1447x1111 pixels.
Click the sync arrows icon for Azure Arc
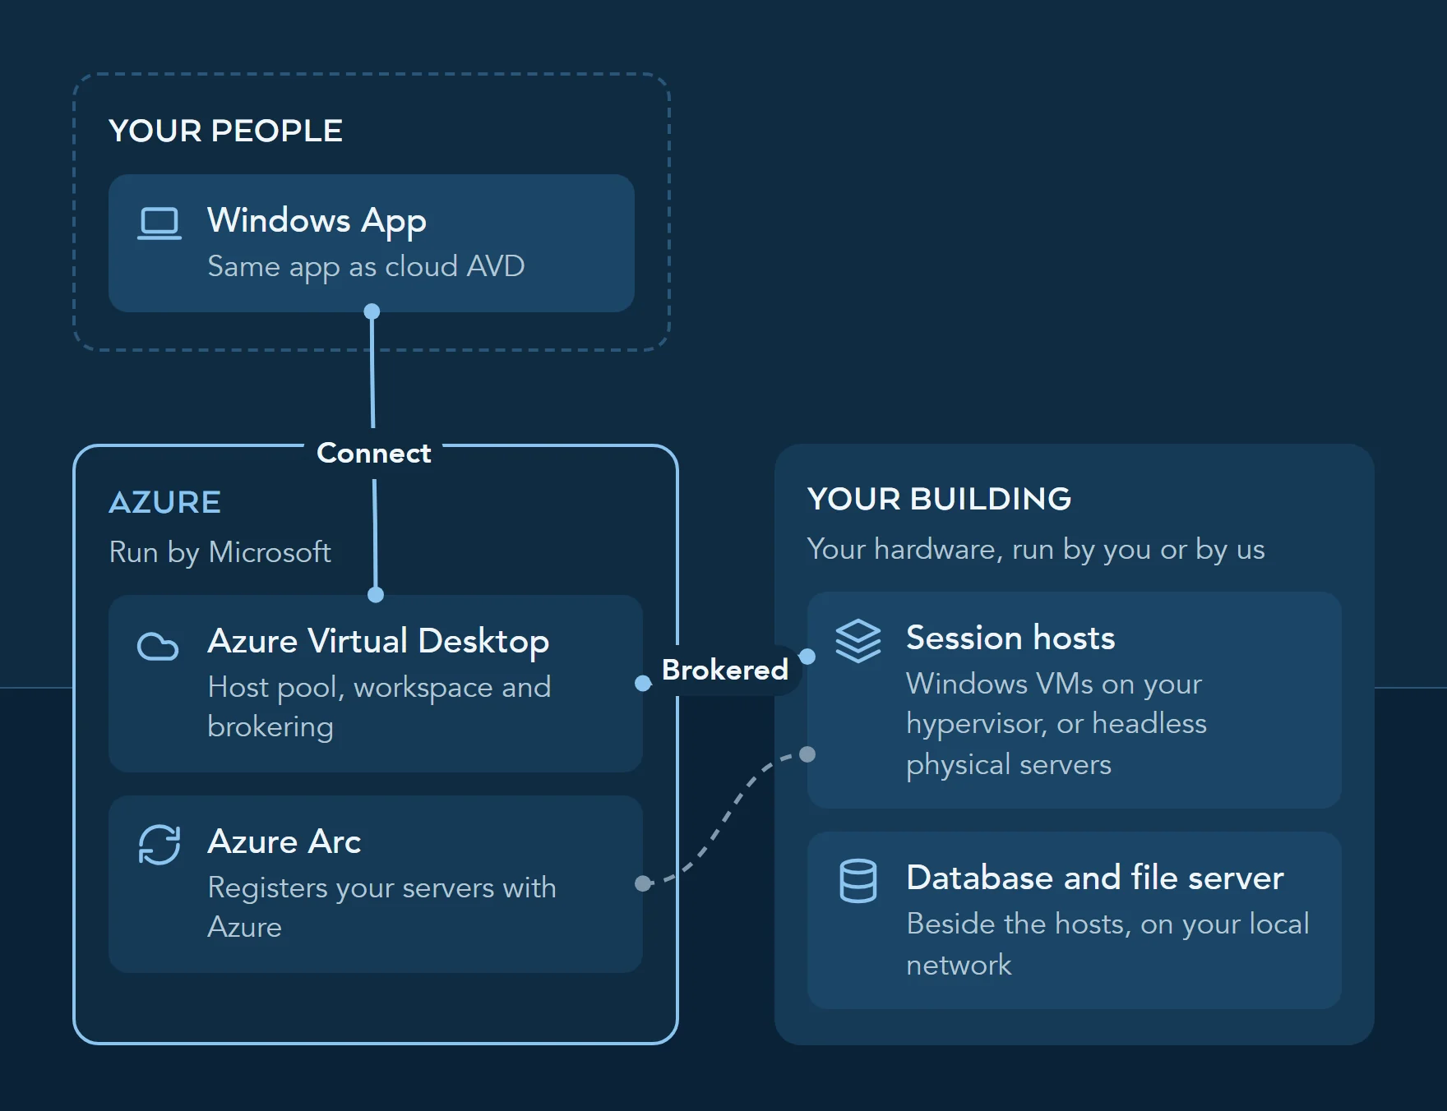(159, 845)
